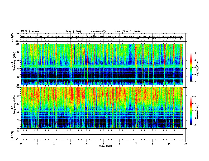Click the May 18, 2026 date label

click(x=74, y=32)
